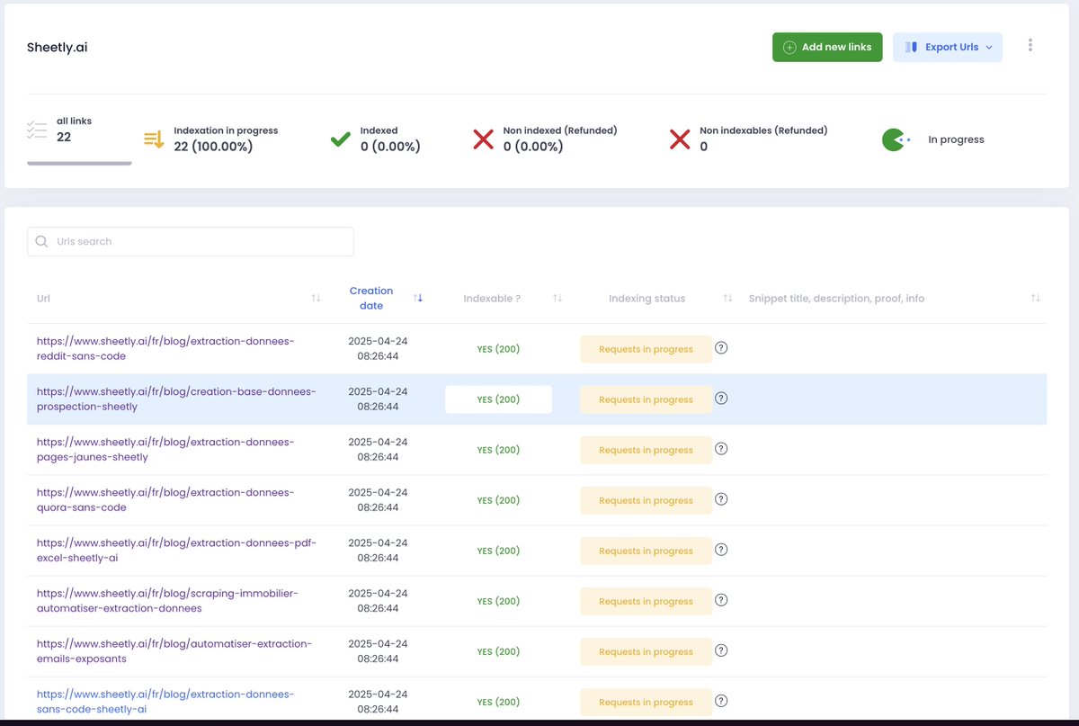
Task: Click Requests in progress badge for scraping-immobilier row
Action: [x=646, y=601]
